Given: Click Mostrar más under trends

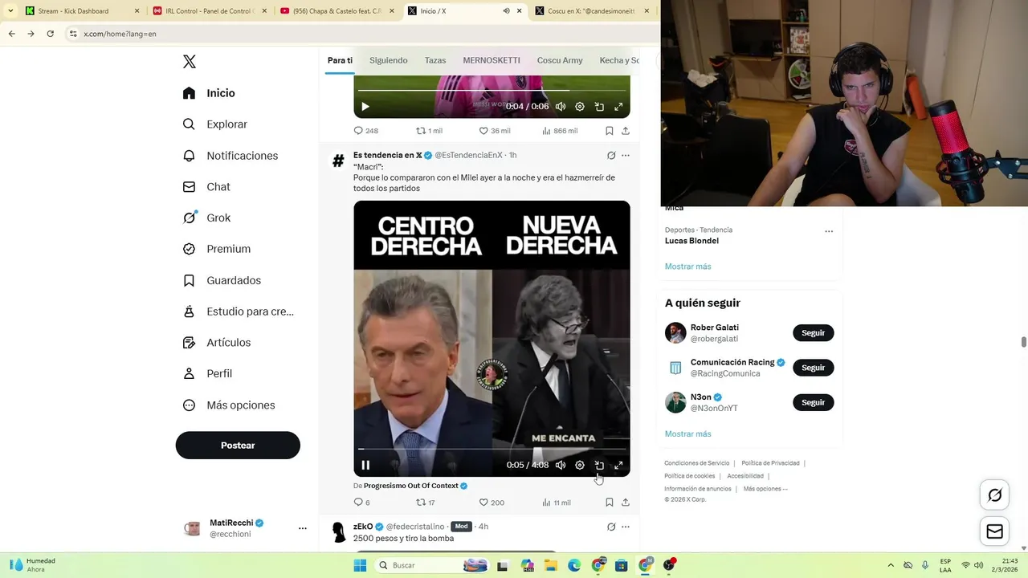Looking at the screenshot, I should point(687,267).
